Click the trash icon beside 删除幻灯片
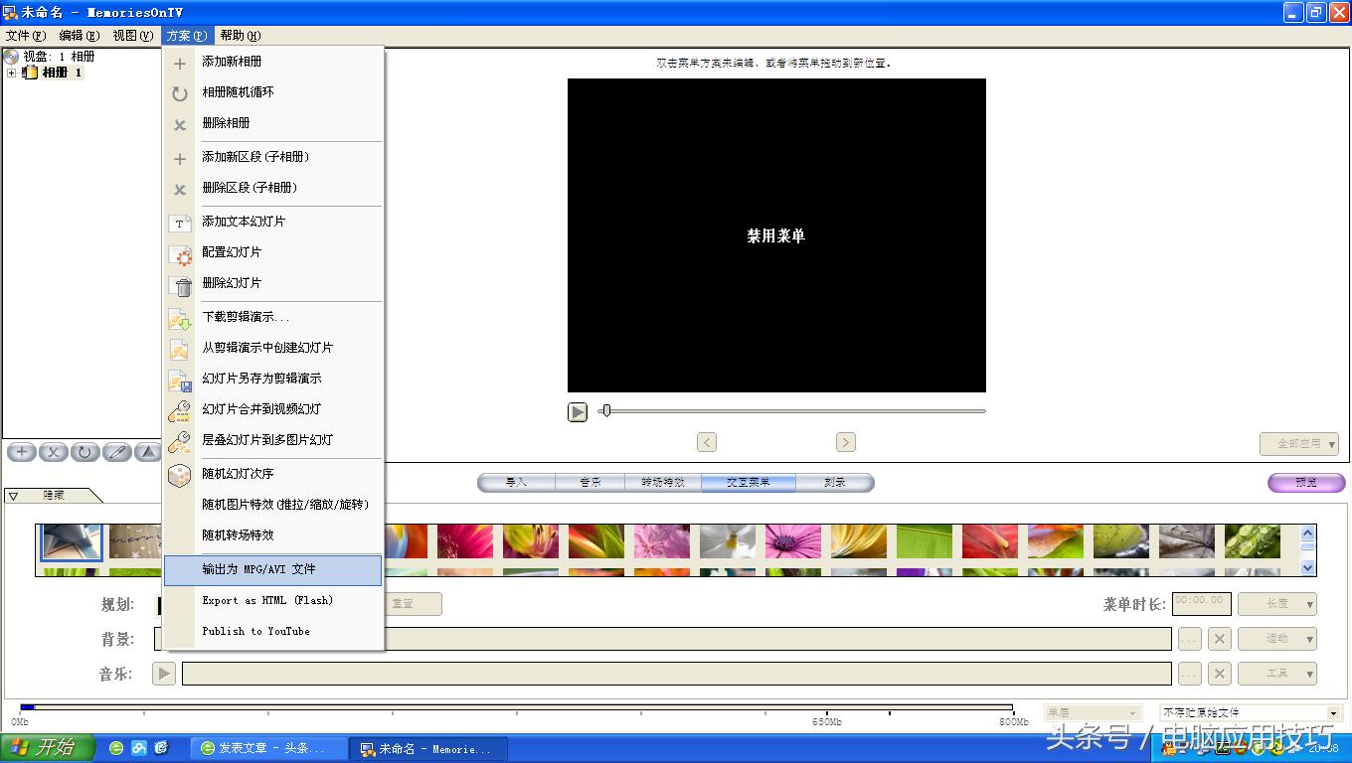1352x763 pixels. (x=180, y=284)
